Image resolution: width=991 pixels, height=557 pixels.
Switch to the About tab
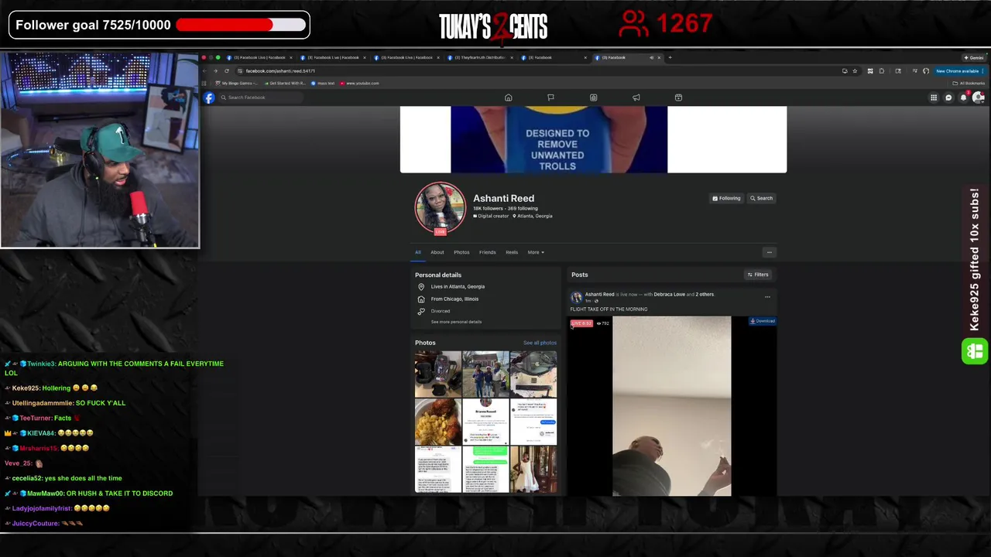click(x=437, y=252)
